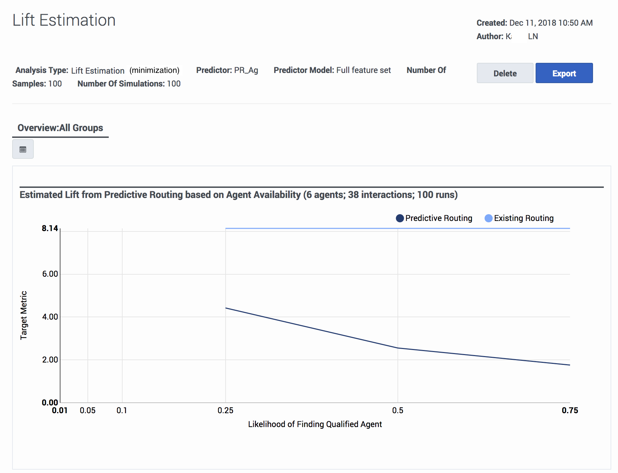The width and height of the screenshot is (618, 473).
Task: Click the 8.14 maximum y-axis label
Action: pos(50,228)
